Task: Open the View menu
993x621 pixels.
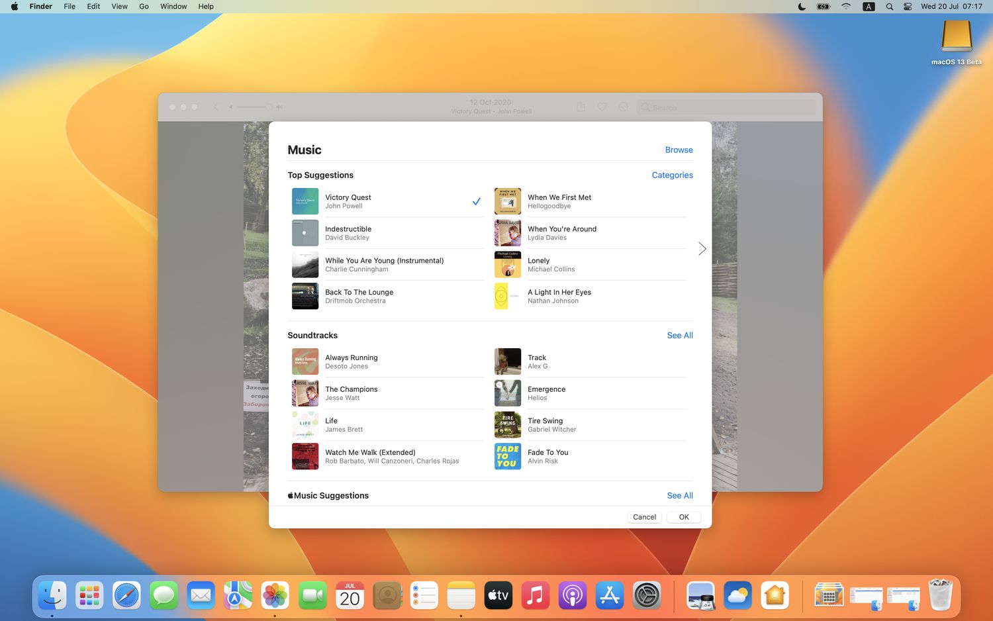Action: pos(120,7)
